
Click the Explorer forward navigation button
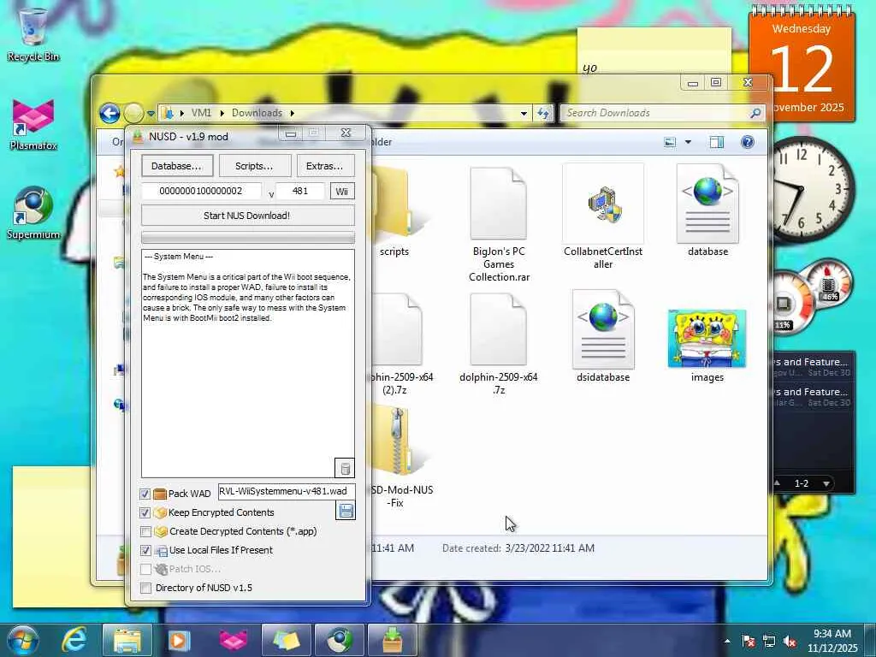(133, 114)
